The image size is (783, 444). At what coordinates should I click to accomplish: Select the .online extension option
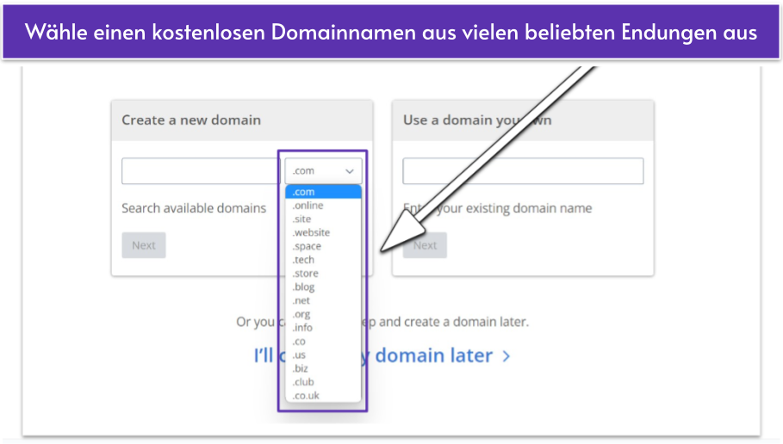coord(323,206)
